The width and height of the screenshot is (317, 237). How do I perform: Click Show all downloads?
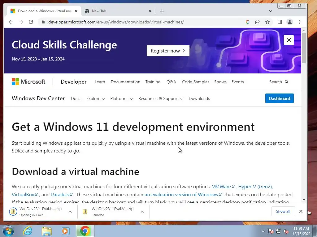pyautogui.click(x=283, y=211)
